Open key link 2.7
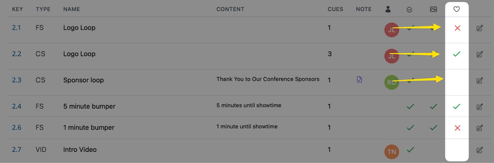This screenshot has height=163, width=494. pyautogui.click(x=17, y=150)
